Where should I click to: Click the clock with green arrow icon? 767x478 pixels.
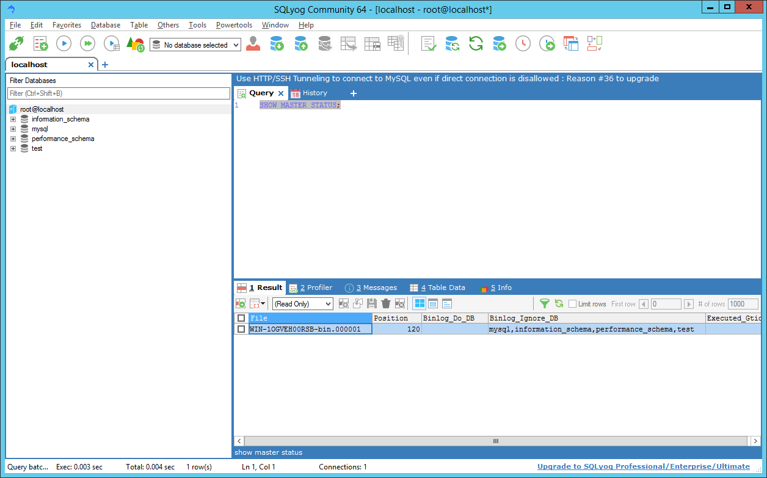coord(547,44)
